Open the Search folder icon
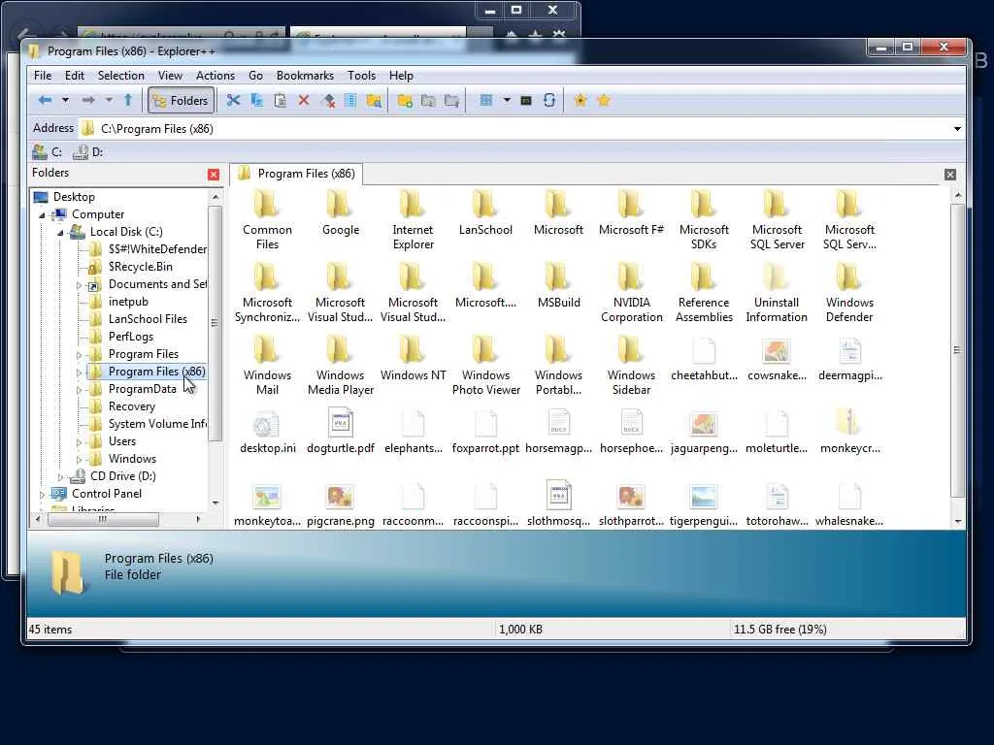Viewport: 994px width, 745px height. (x=374, y=100)
